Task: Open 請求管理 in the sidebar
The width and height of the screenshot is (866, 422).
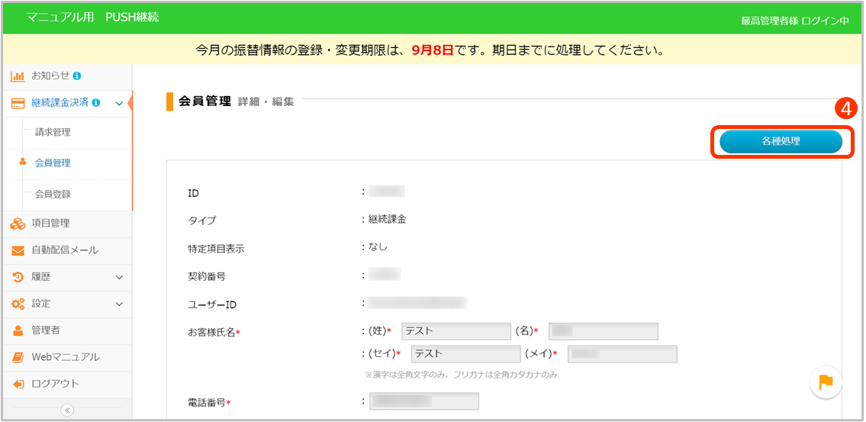Action: pyautogui.click(x=53, y=132)
